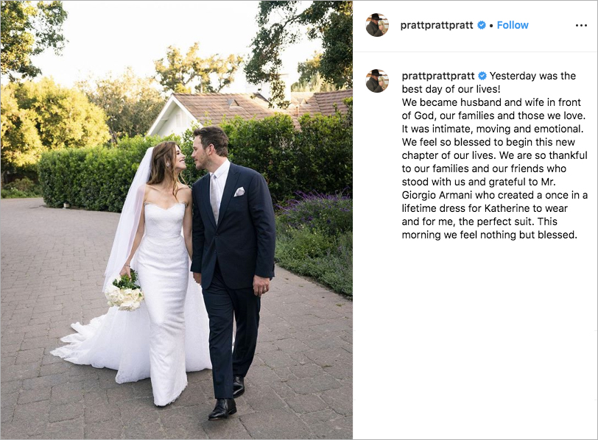Click the wedding photo of the couple
The width and height of the screenshot is (598, 440).
point(177,220)
